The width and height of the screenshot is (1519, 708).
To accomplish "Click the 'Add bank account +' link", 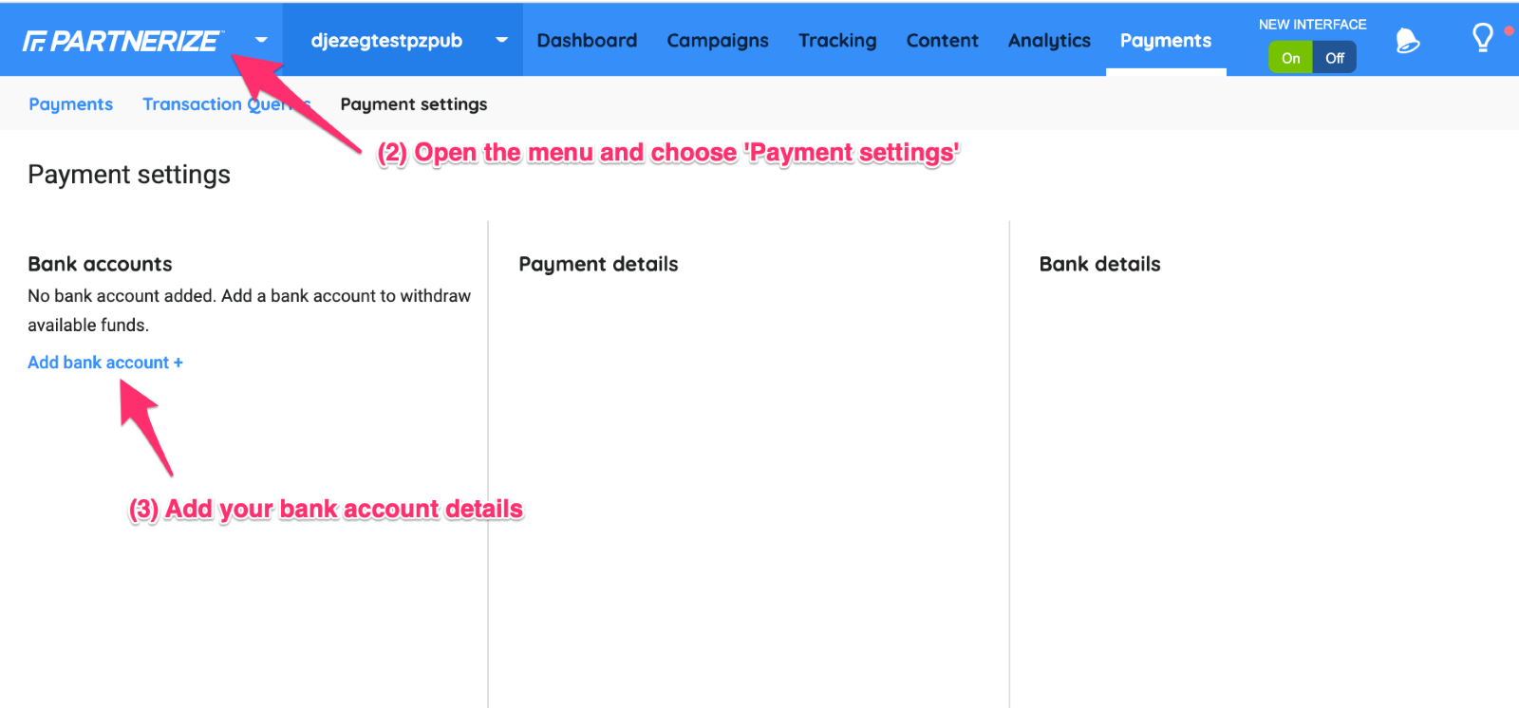I will [104, 363].
